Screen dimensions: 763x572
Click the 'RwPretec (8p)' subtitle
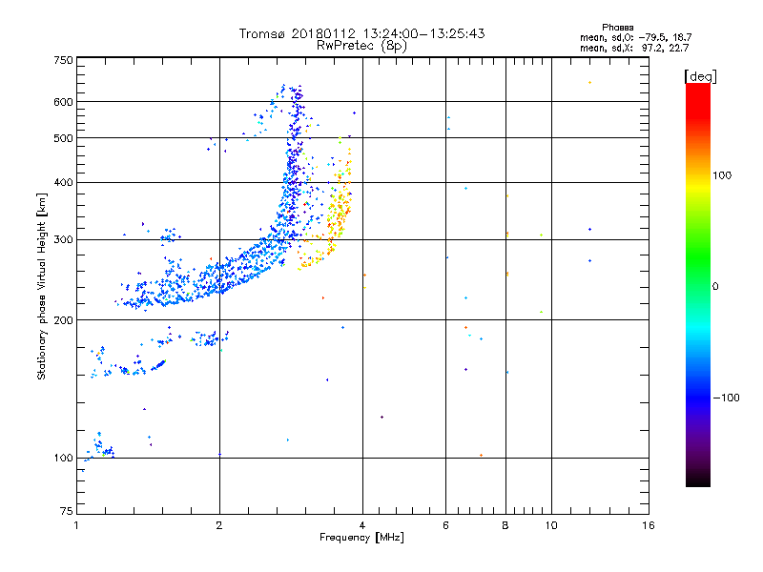[x=361, y=46]
